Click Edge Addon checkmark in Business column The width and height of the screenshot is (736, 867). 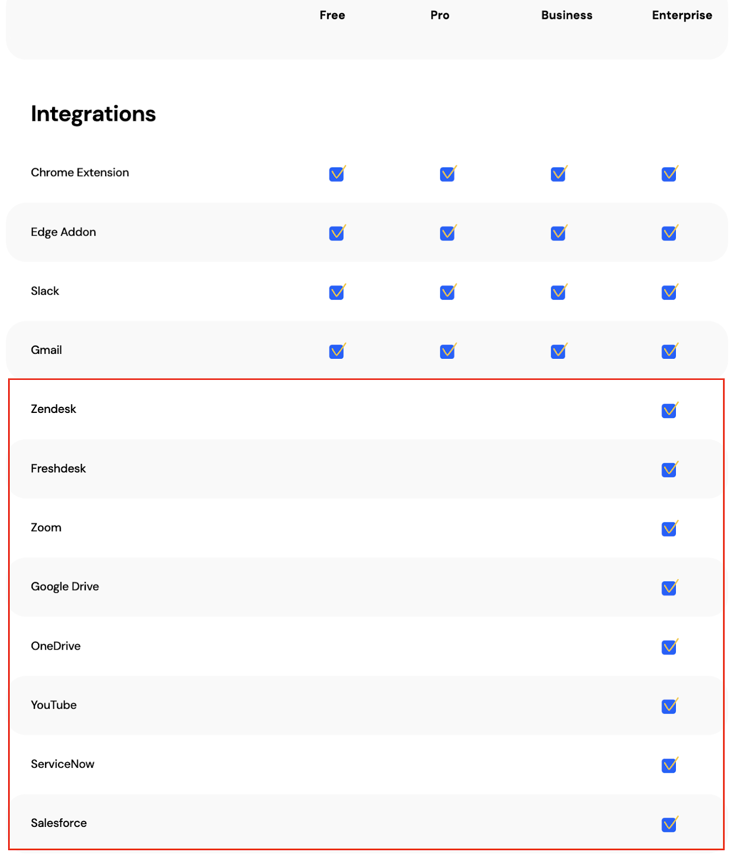point(559,232)
